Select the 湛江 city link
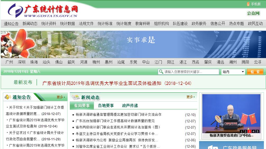This screenshot has width=266, height=149. 183,62
